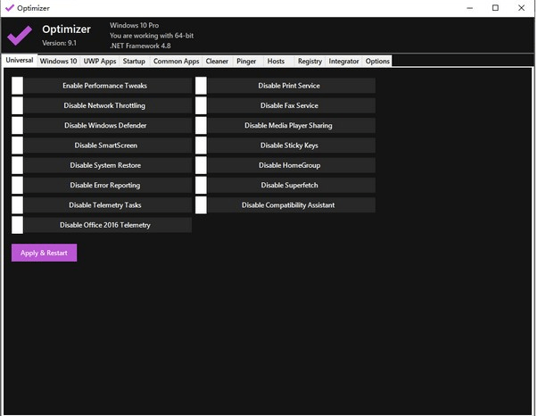Click the Disable Fax Service label button

(291, 105)
